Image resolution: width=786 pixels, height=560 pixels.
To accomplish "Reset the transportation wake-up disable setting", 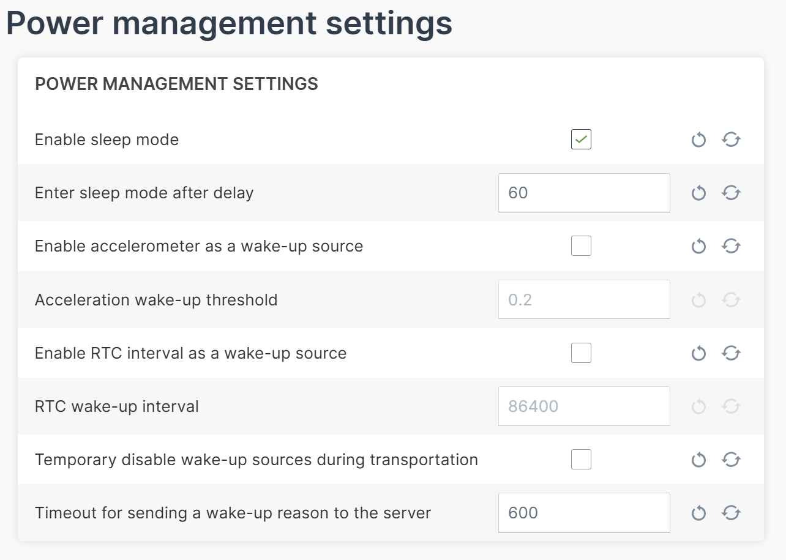I will [x=698, y=460].
